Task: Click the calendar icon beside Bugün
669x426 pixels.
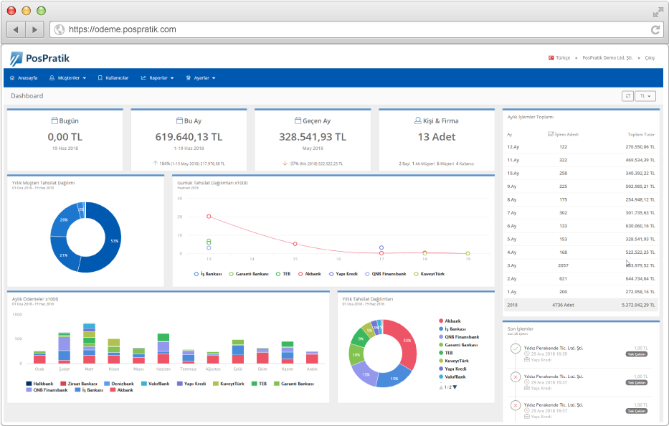Action: 54,120
